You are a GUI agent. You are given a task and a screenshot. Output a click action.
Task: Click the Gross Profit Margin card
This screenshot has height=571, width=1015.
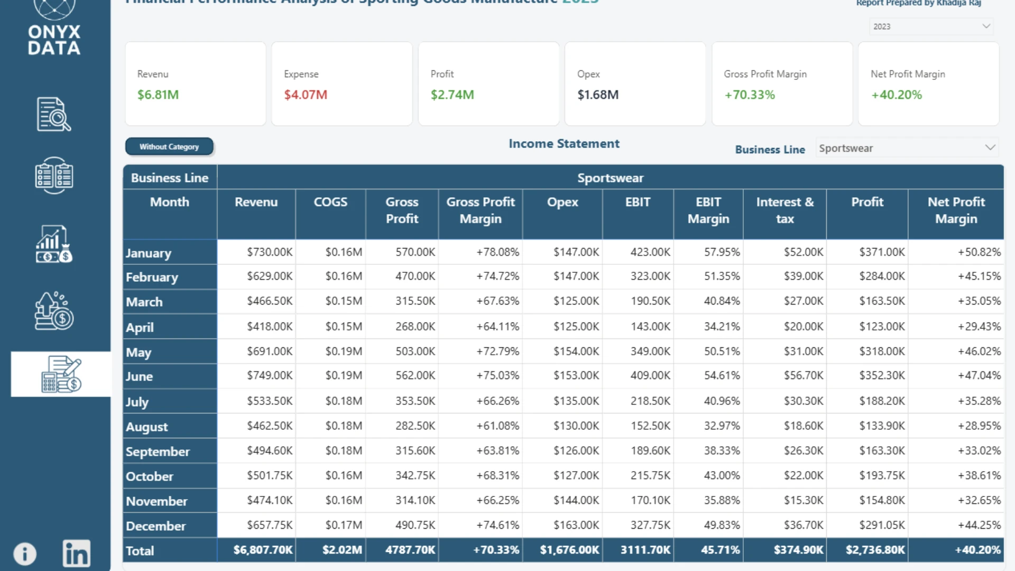[782, 84]
